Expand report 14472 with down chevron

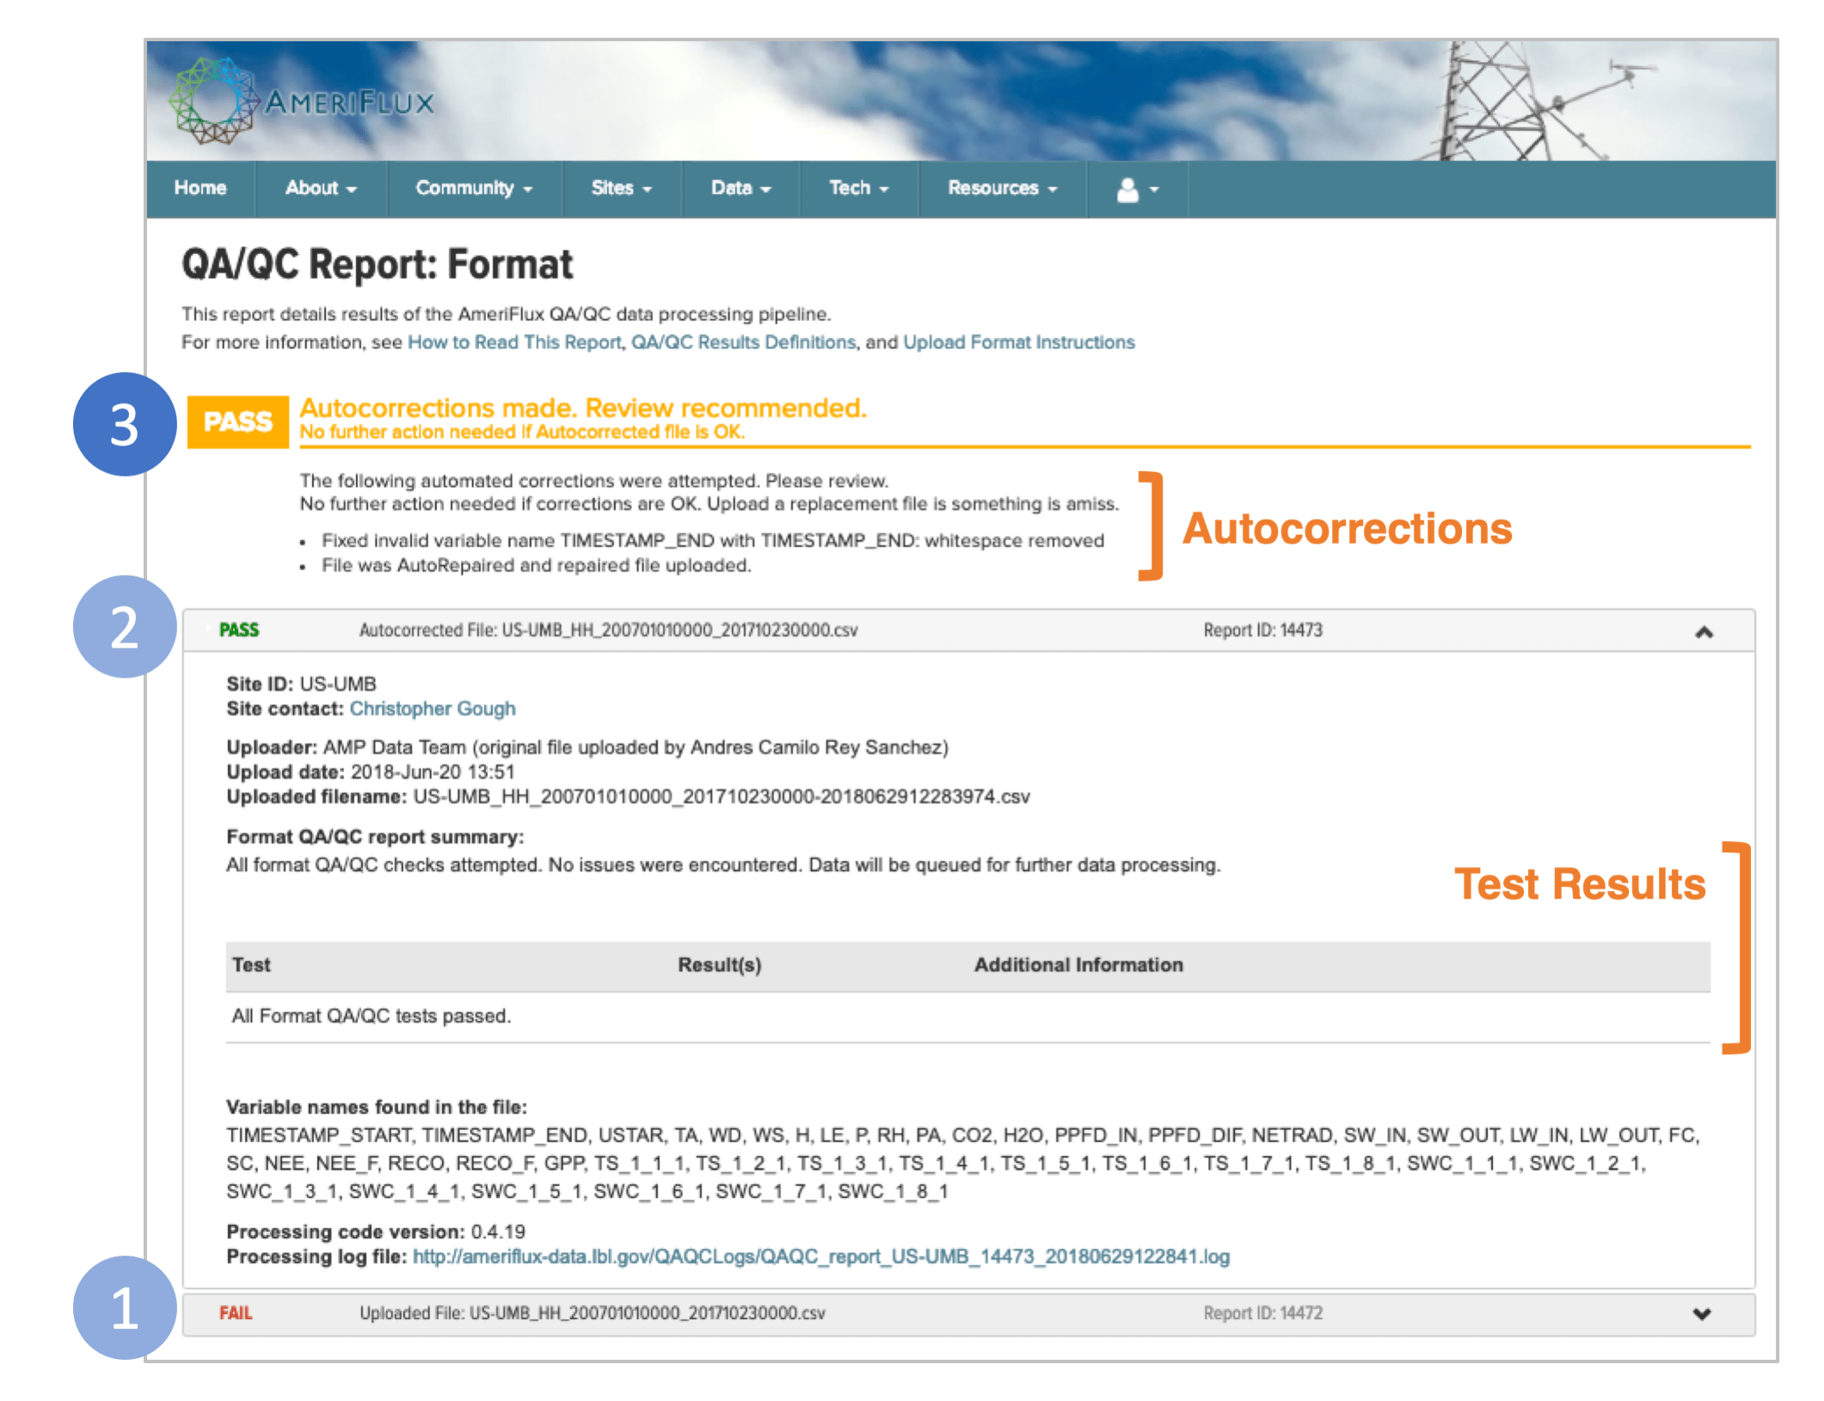pyautogui.click(x=1701, y=1313)
